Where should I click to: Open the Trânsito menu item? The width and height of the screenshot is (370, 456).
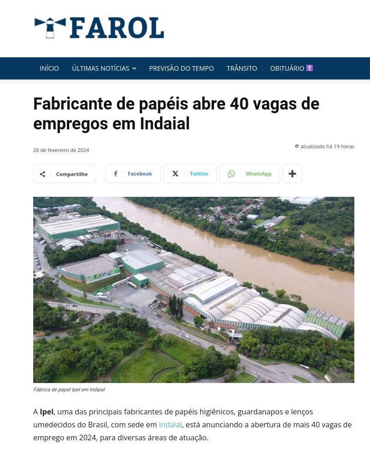click(x=242, y=68)
